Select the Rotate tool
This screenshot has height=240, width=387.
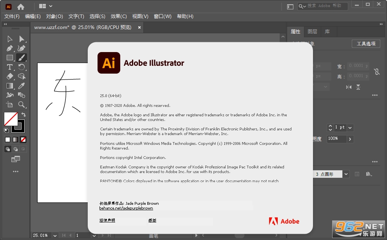[x=22, y=67]
